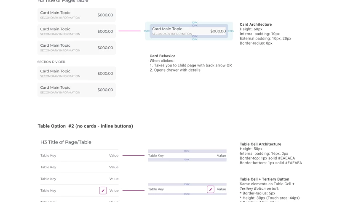Image resolution: width=337 pixels, height=202 pixels.
Task: Click the Value text beside the left pencil icon
Action: point(114,191)
